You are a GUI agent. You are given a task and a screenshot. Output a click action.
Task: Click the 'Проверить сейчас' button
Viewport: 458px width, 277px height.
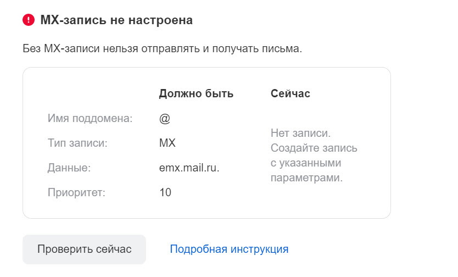[x=84, y=249]
